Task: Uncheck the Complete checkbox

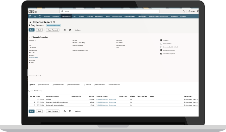Action: (x=161, y=40)
